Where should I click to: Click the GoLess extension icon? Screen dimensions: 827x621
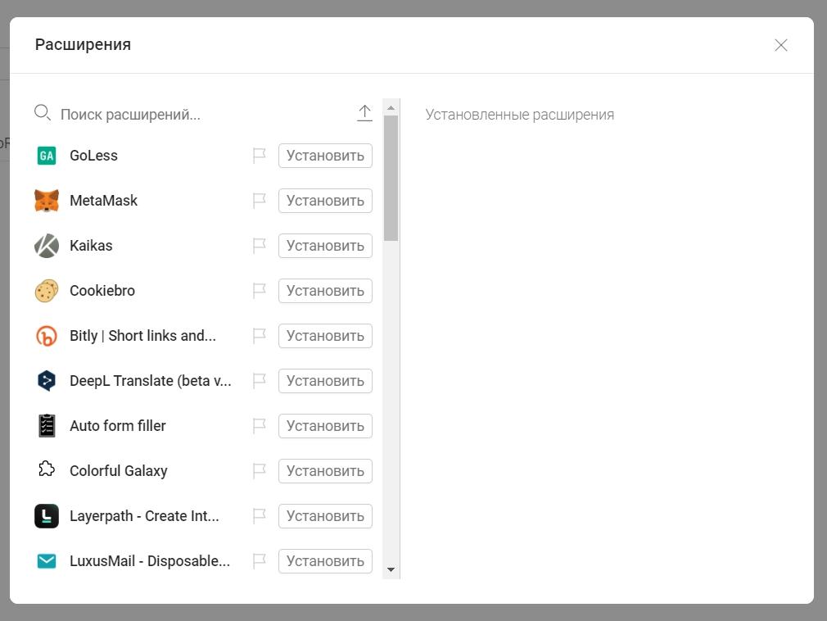47,156
